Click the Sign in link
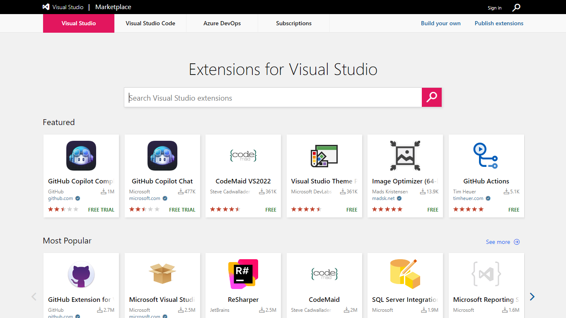Screen dimensions: 566x318 [x=494, y=8]
